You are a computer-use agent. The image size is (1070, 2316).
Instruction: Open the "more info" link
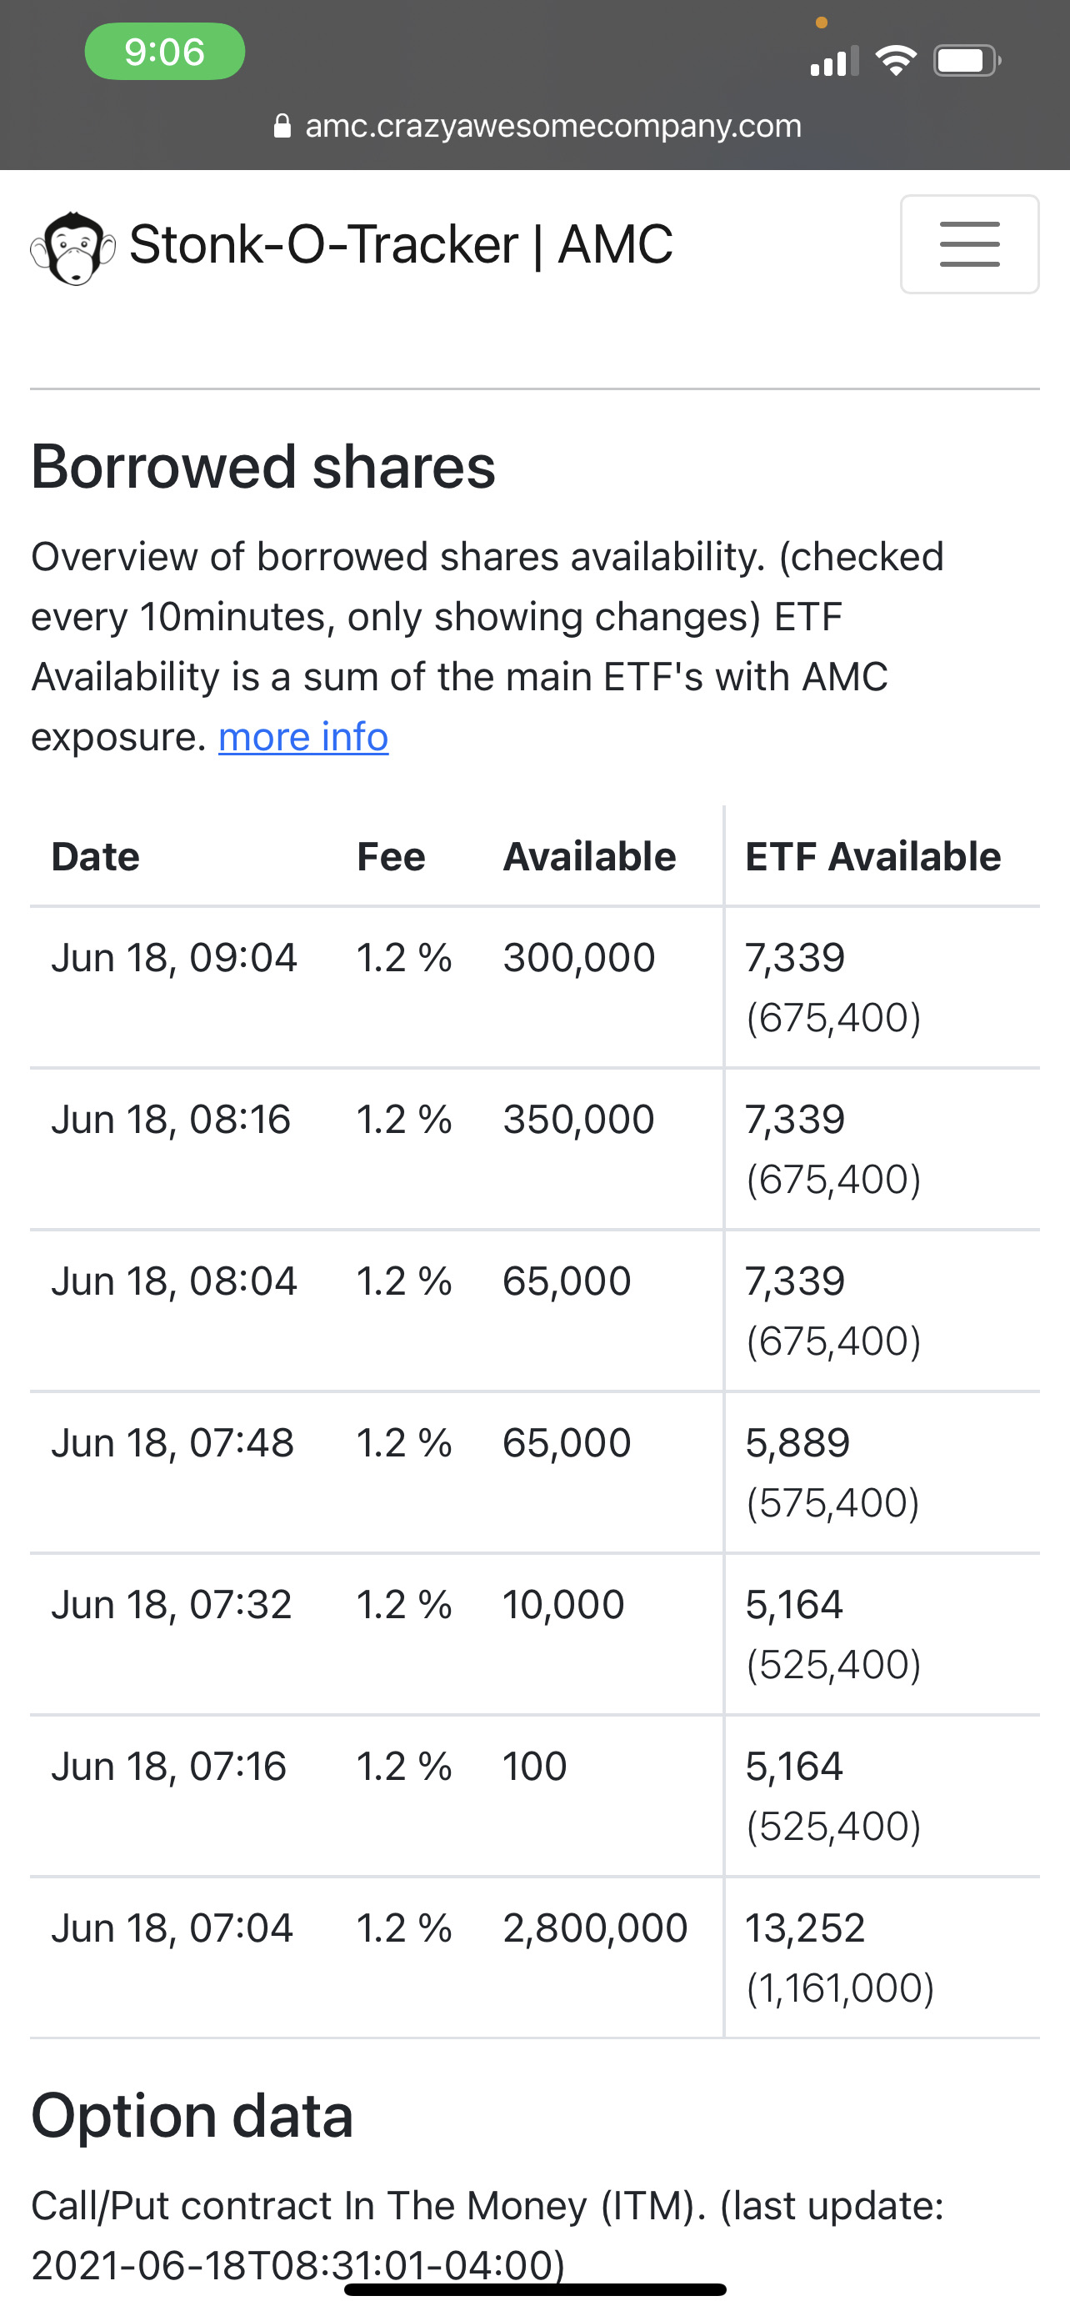click(303, 737)
